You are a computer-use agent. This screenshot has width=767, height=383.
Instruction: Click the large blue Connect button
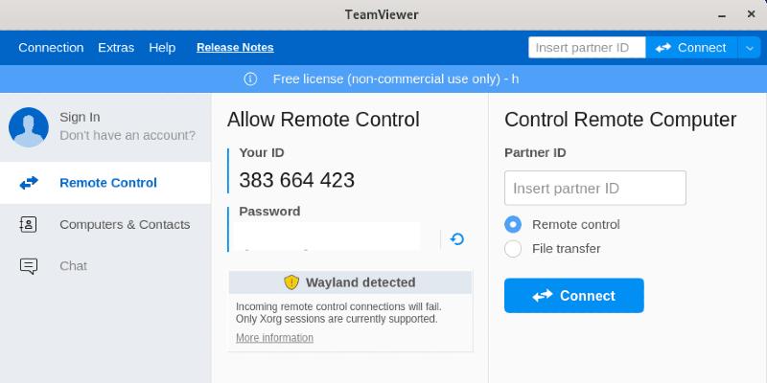tap(573, 296)
